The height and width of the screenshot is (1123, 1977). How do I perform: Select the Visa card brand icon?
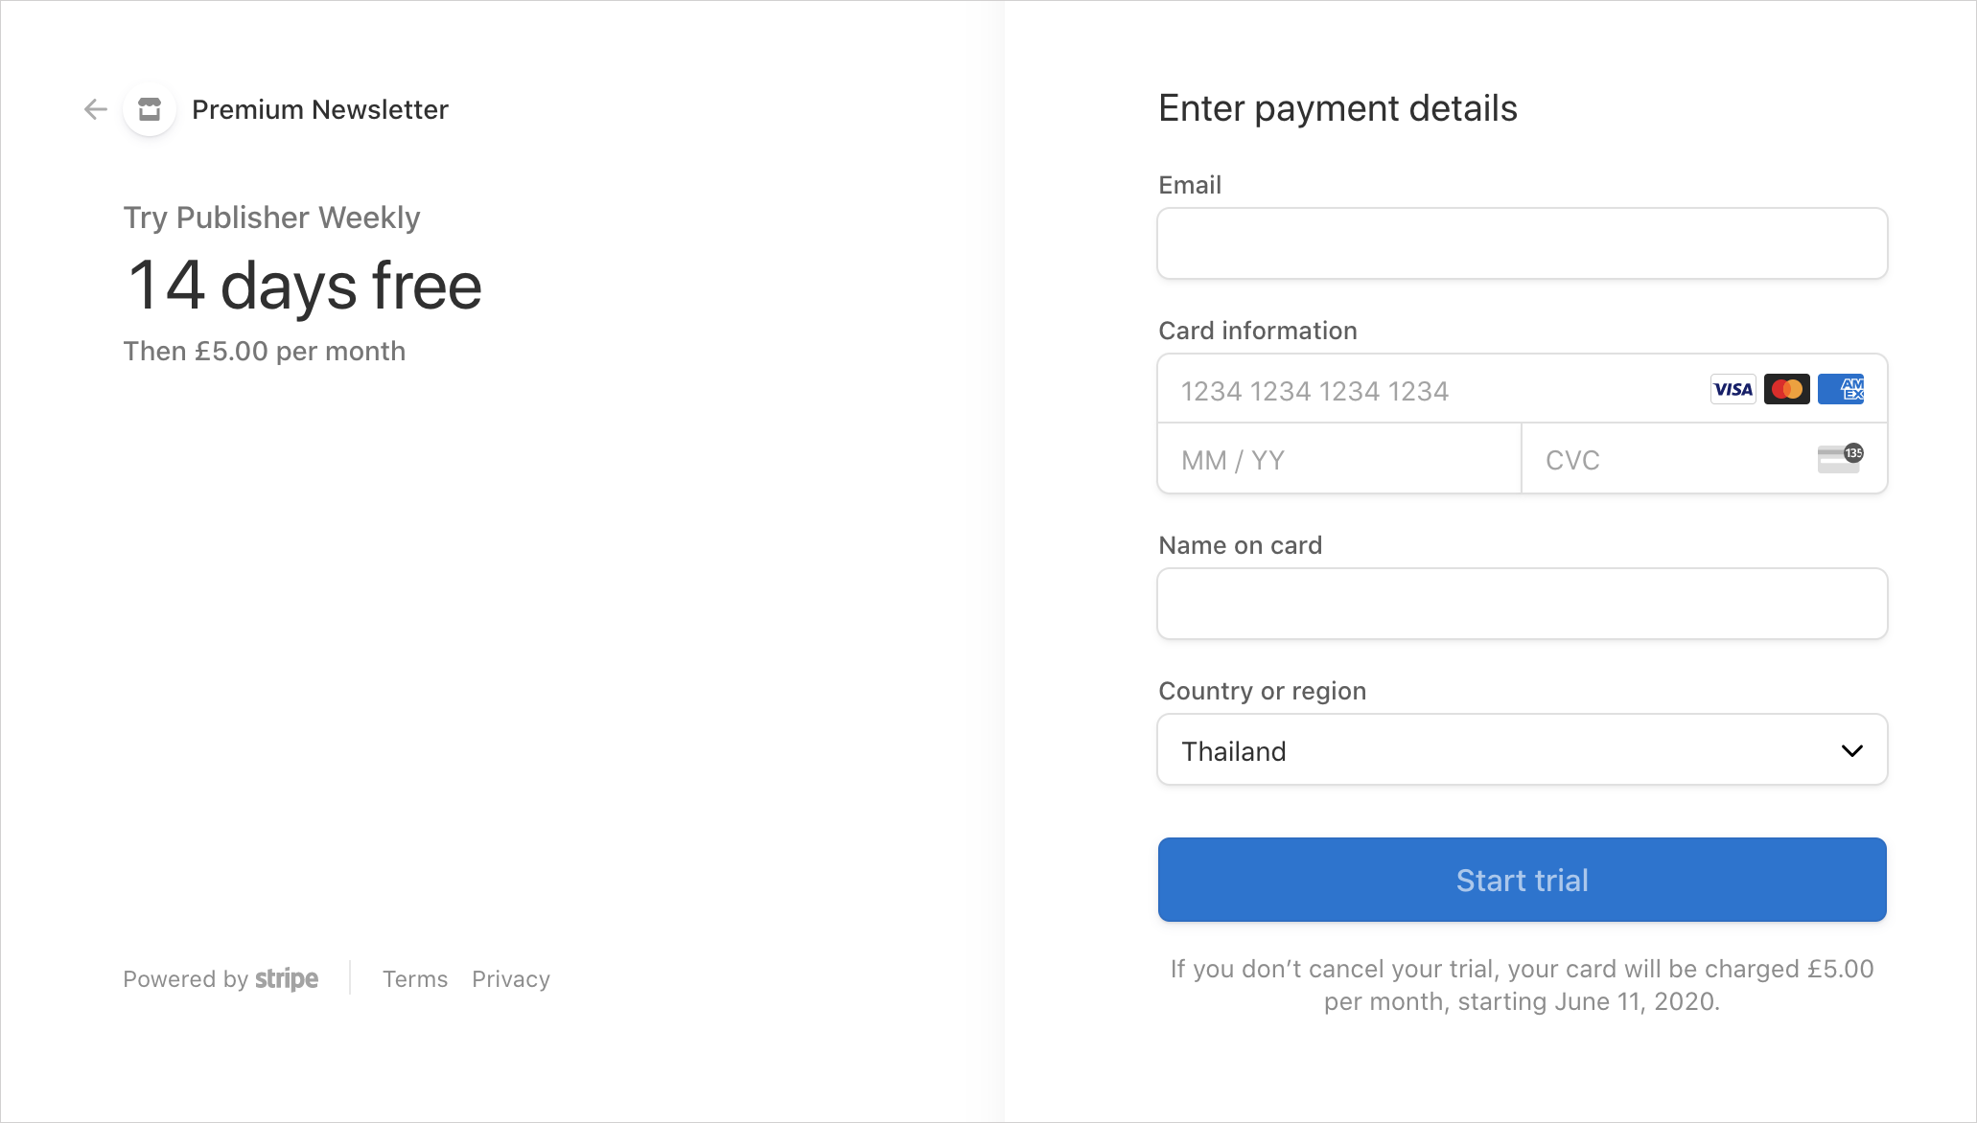coord(1732,388)
